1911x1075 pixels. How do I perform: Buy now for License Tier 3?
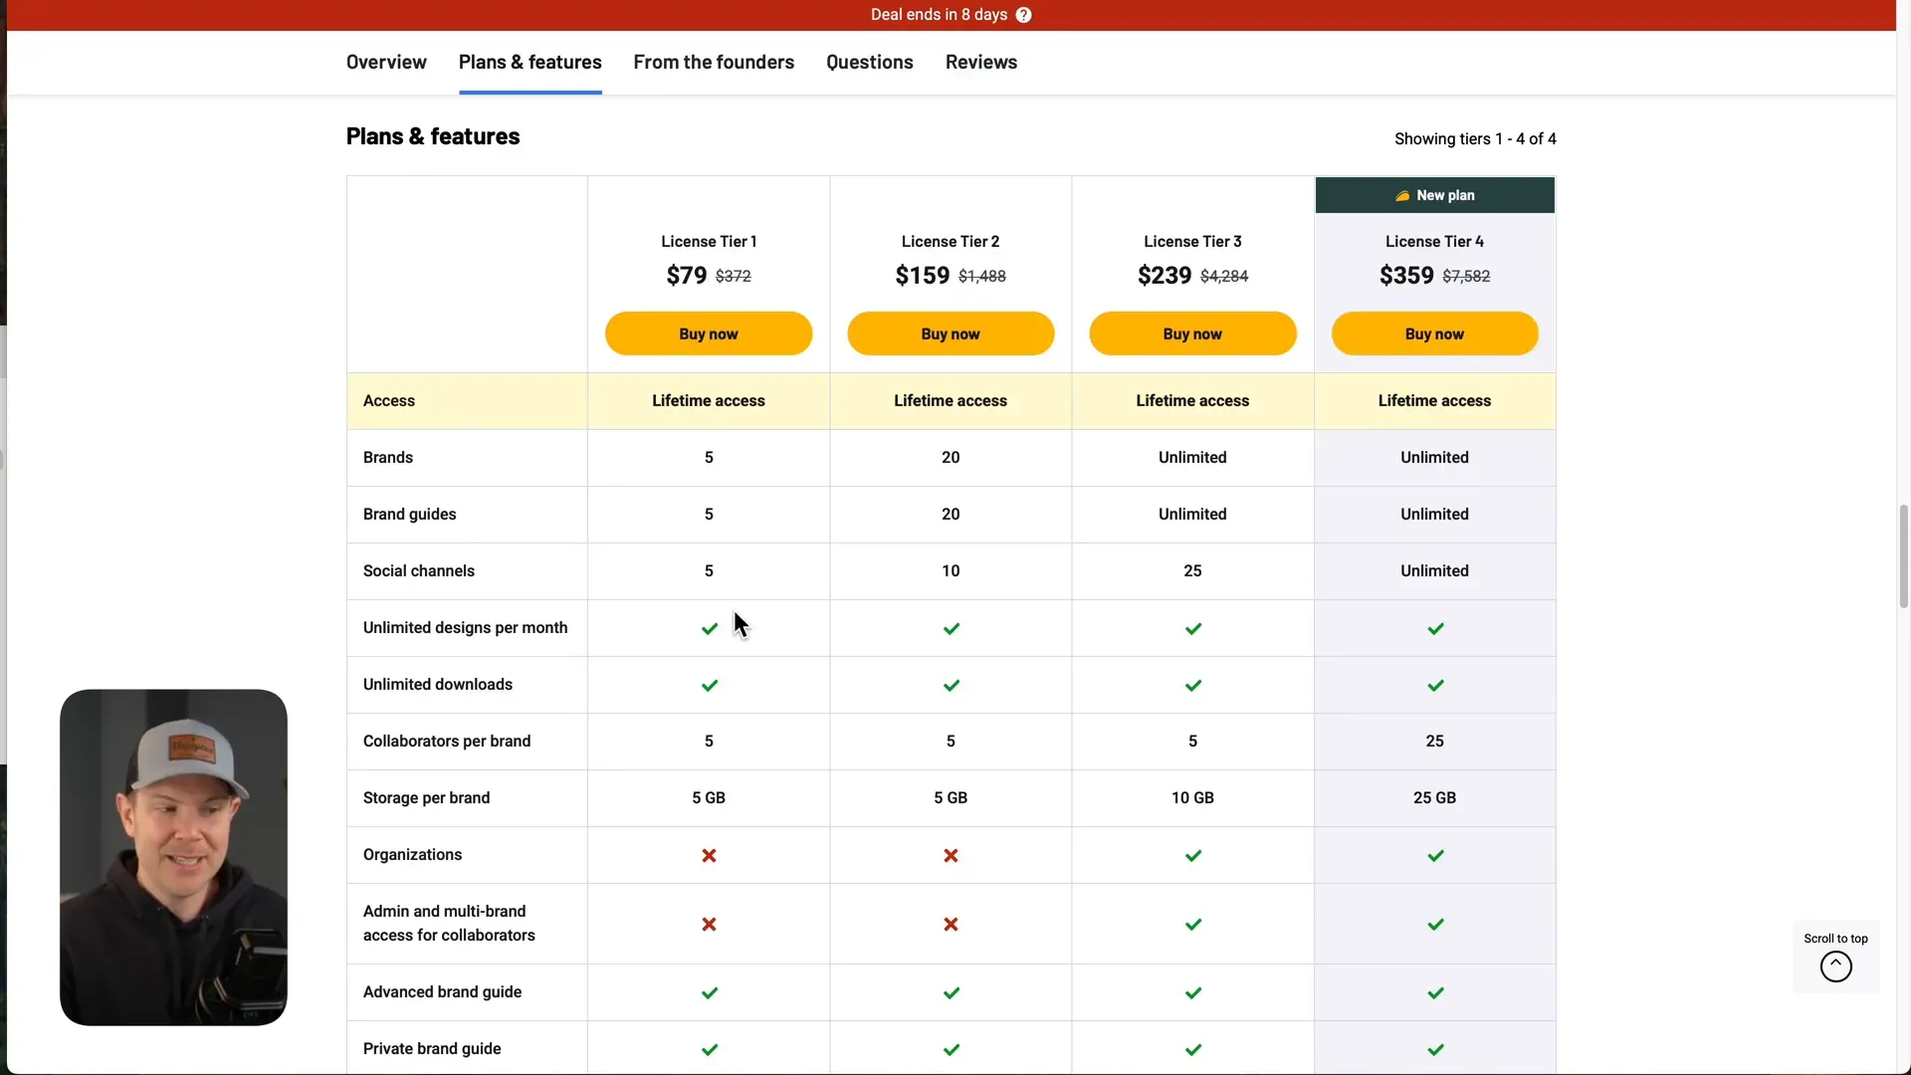point(1192,333)
